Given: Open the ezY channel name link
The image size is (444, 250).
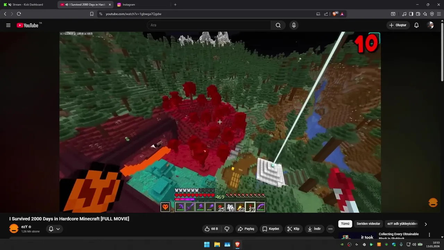Looking at the screenshot, I should pyautogui.click(x=24, y=227).
